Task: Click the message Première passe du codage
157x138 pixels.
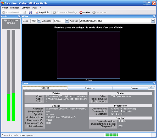Action: click(89, 28)
